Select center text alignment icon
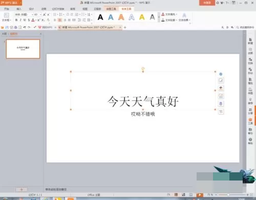256x200 pixels. tap(60, 20)
